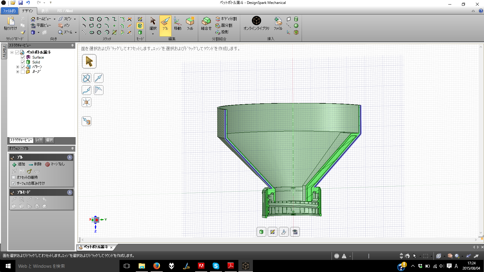Open the プロパティ side panel
This screenshot has width=484, height=272.
coord(4,51)
